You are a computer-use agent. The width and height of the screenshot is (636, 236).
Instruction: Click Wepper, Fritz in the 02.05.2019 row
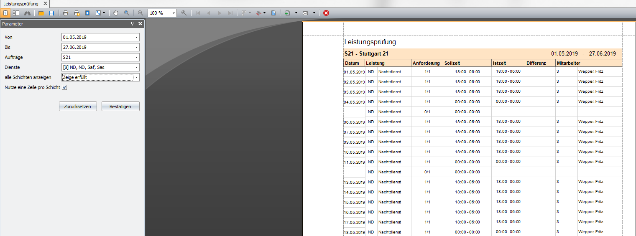click(590, 81)
